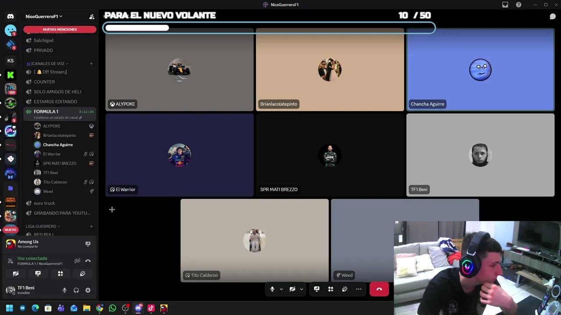Create channel in CANALES DE VOZ
This screenshot has width=561, height=315.
91,63
